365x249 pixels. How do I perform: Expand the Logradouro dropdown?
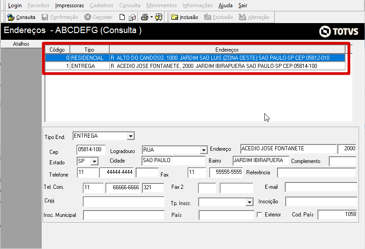pos(204,150)
